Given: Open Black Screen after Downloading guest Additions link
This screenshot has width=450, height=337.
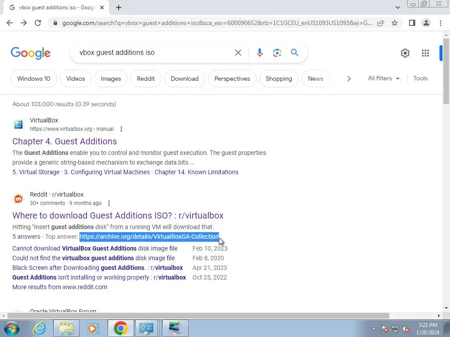Looking at the screenshot, I should (98, 268).
